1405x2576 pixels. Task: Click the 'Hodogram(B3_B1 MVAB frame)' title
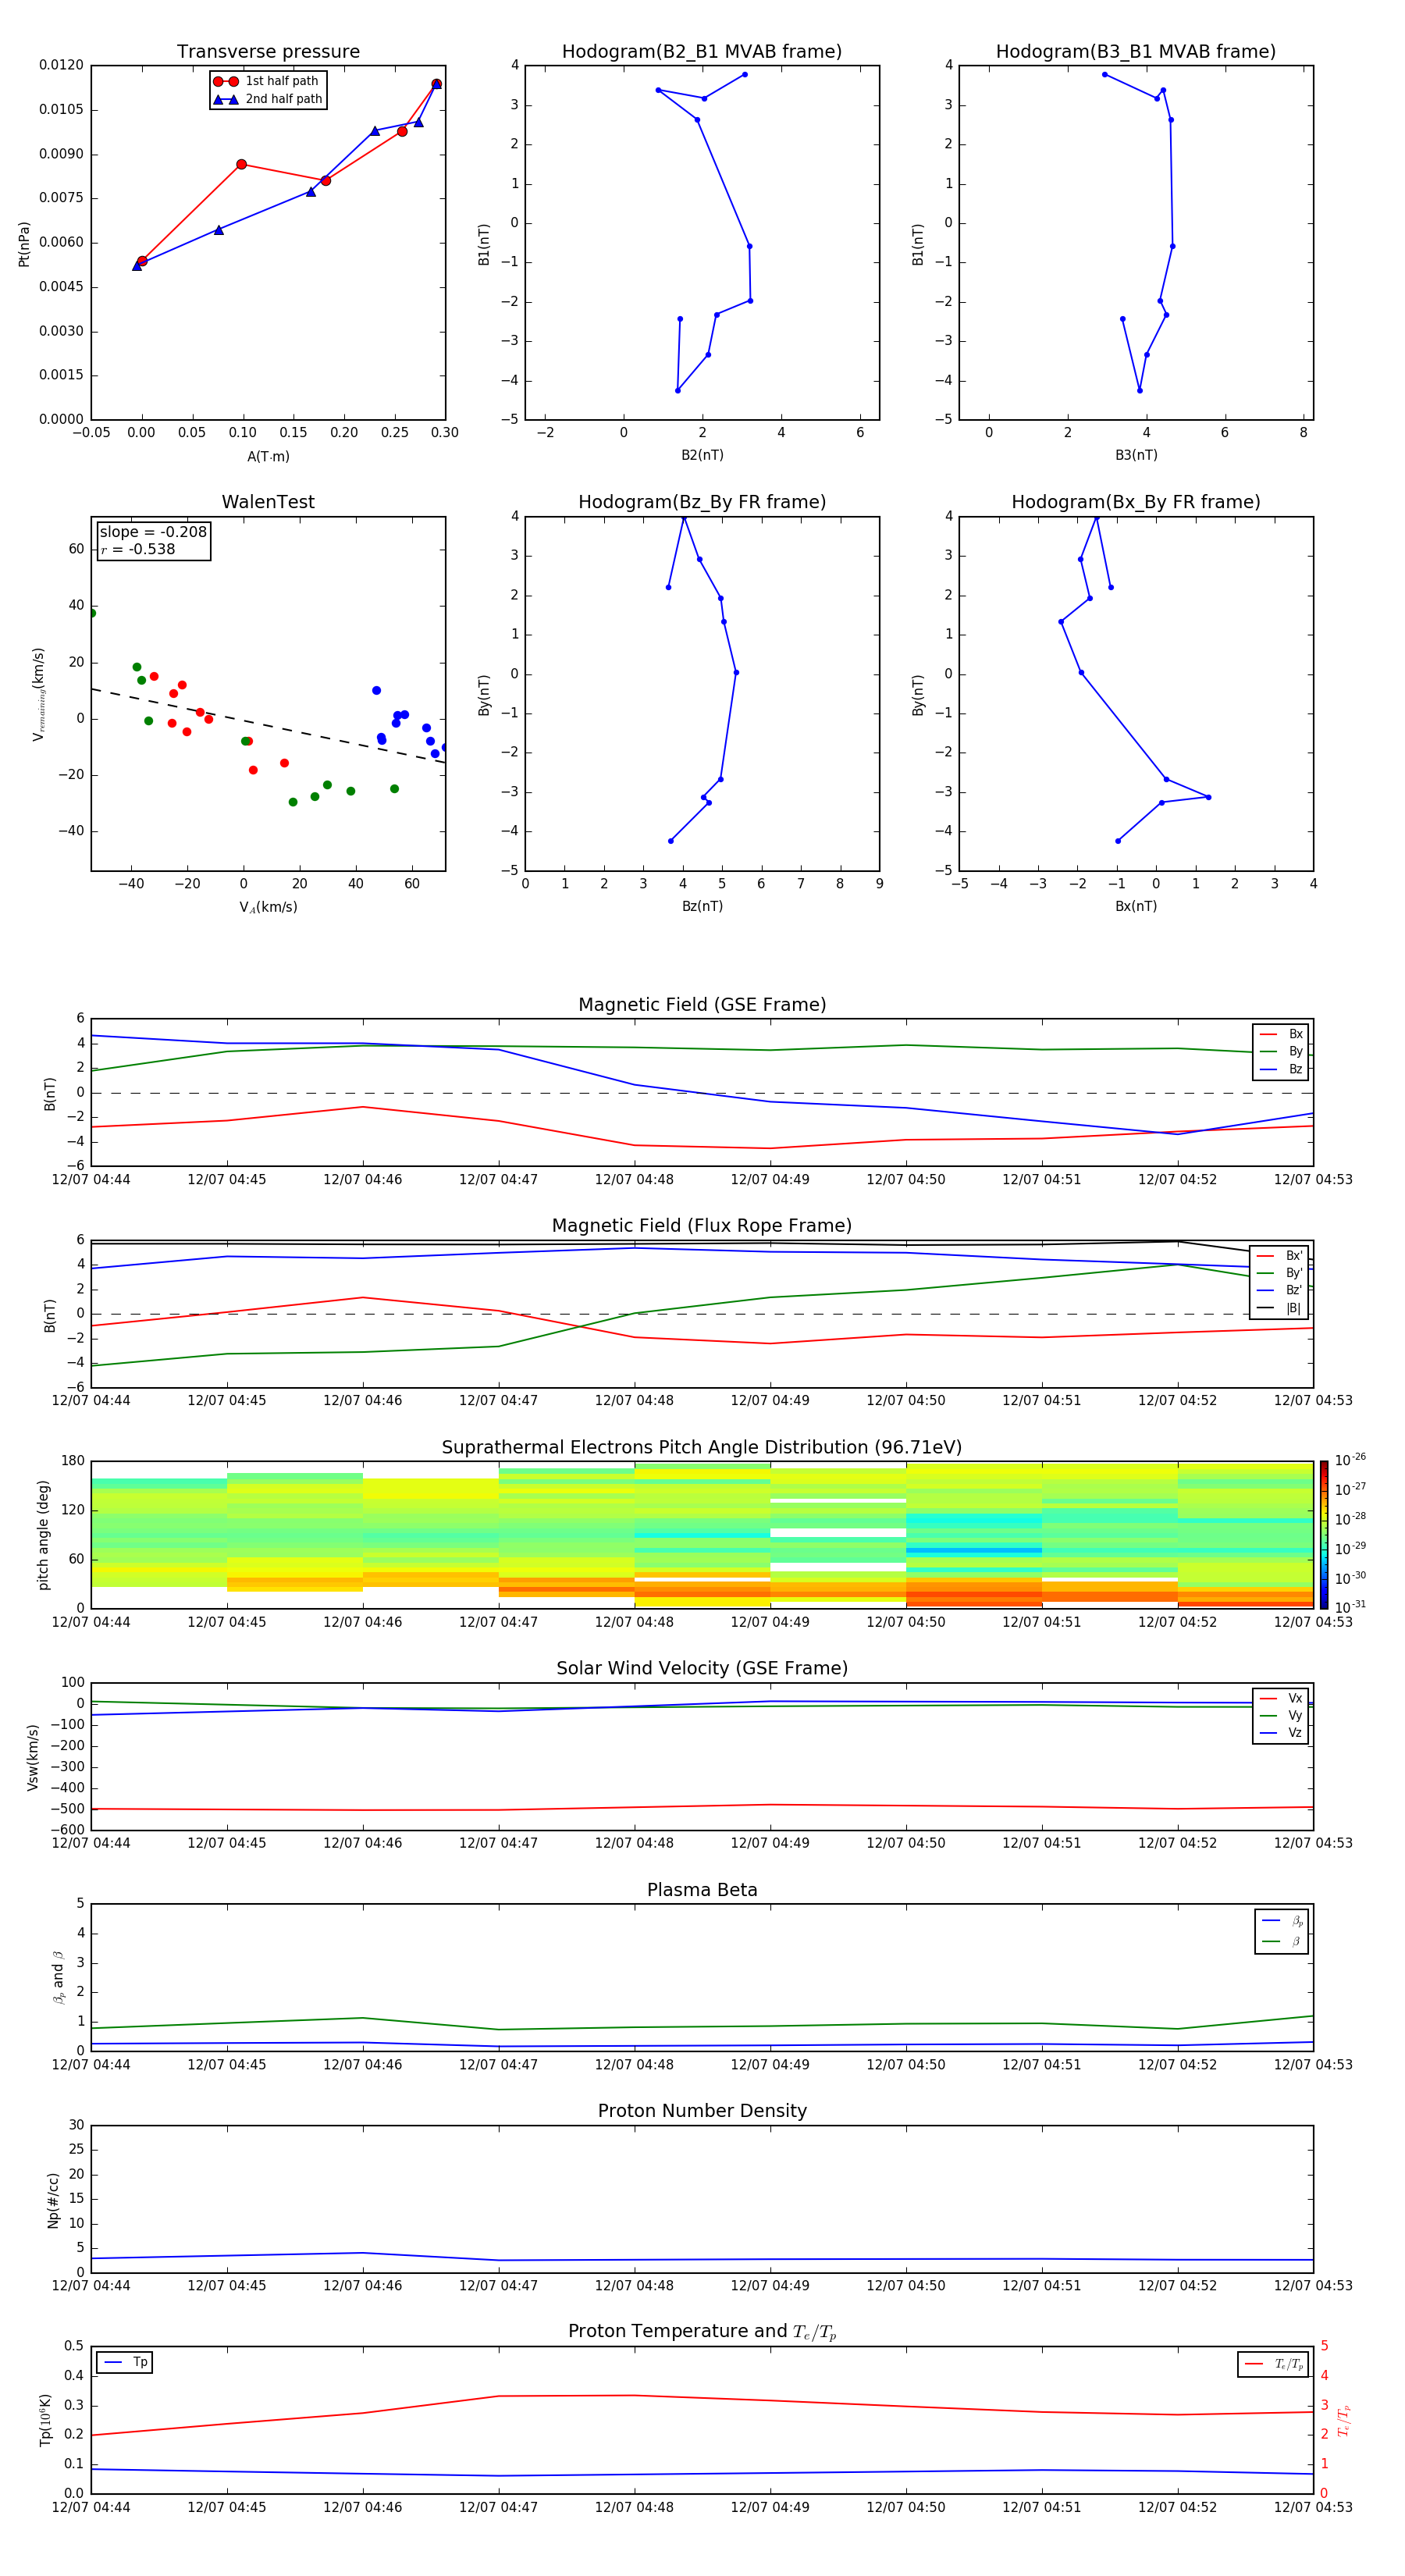1136,52
